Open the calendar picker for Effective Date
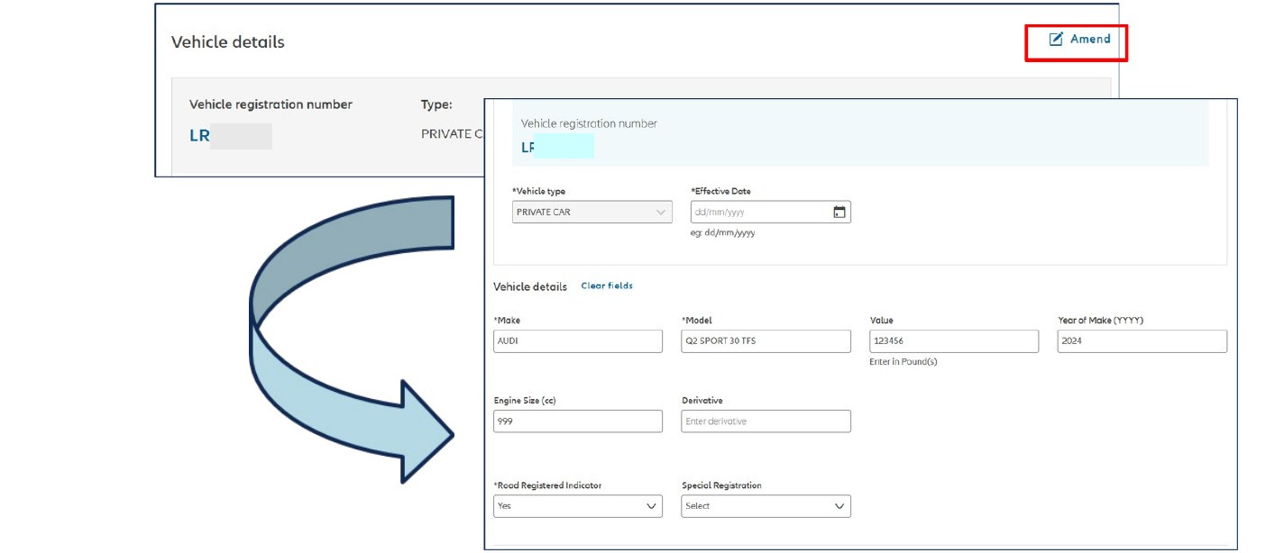 point(839,213)
